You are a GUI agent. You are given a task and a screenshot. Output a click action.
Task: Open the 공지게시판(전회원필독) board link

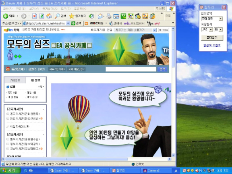(x=25, y=114)
